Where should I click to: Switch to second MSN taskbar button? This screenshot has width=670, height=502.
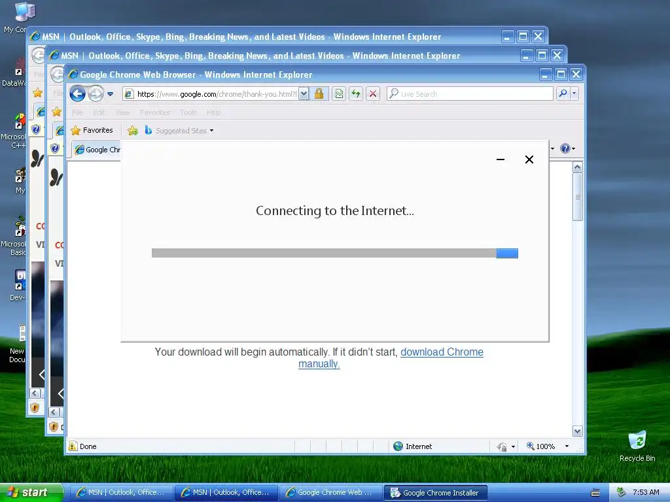coord(225,492)
